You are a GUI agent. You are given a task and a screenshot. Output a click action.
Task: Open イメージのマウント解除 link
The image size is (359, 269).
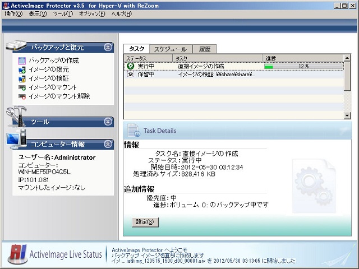(59, 96)
